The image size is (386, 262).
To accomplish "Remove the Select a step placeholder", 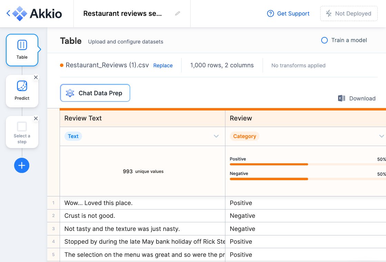I will pos(36,118).
